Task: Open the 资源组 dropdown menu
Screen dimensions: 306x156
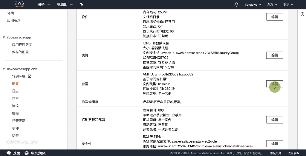Action: pos(65,4)
